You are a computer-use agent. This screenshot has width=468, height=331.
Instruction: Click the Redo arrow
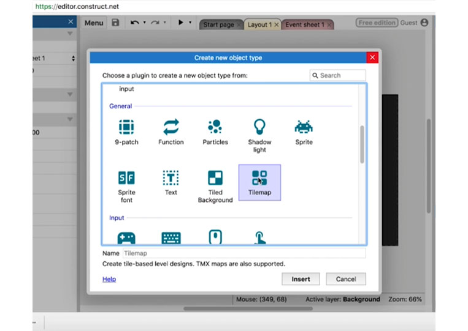155,22
